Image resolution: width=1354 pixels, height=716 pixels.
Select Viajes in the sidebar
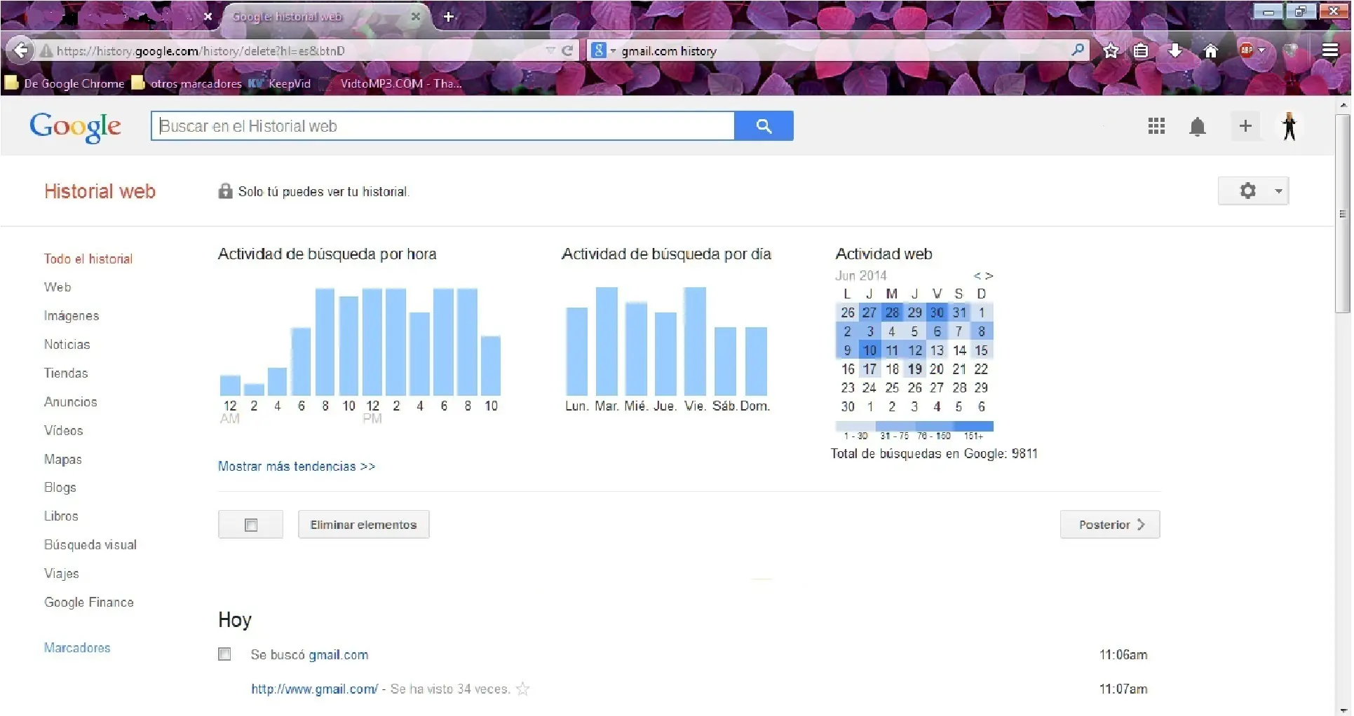click(62, 574)
